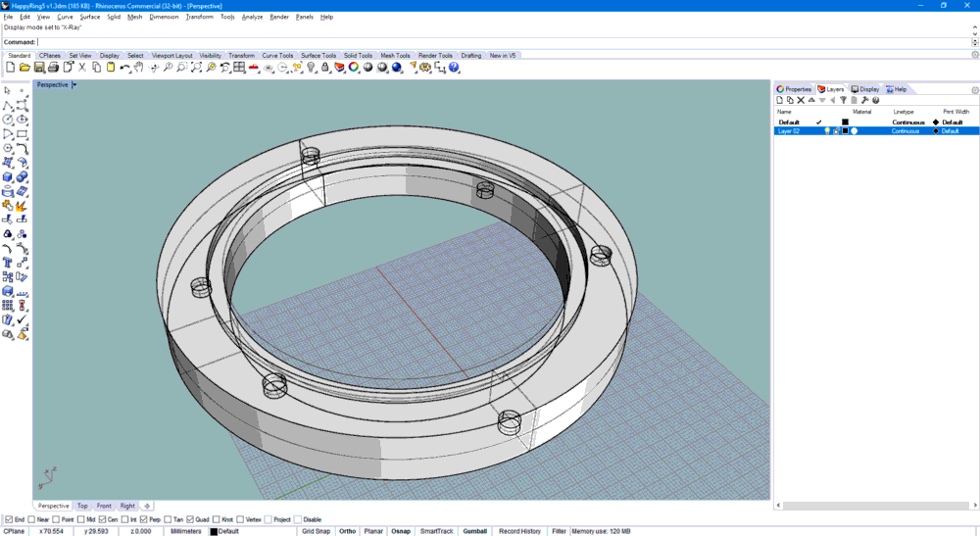Delete layer using the X icon
980x536 pixels.
[x=801, y=100]
